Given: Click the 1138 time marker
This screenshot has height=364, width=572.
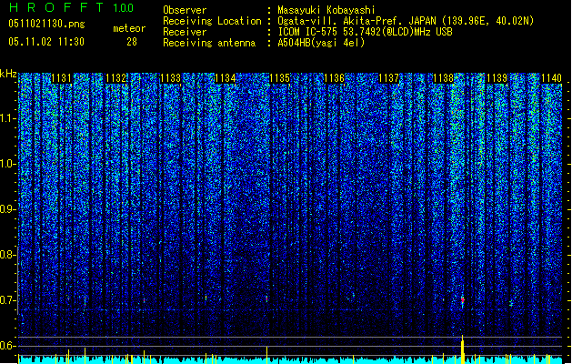Looking at the screenshot, I should point(443,78).
